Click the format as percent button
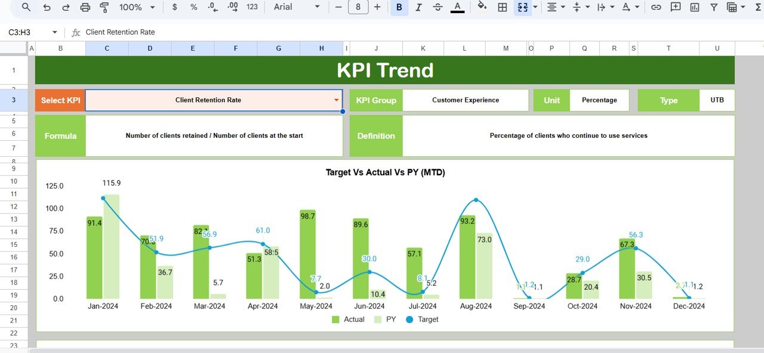 [193, 7]
